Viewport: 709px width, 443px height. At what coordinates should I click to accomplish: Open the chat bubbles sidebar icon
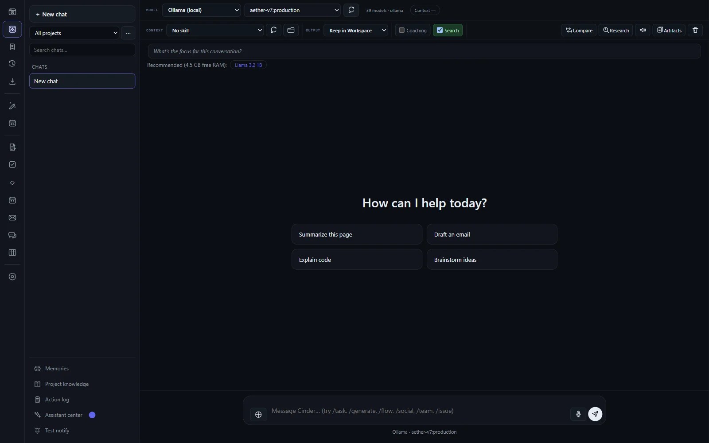coord(12,235)
